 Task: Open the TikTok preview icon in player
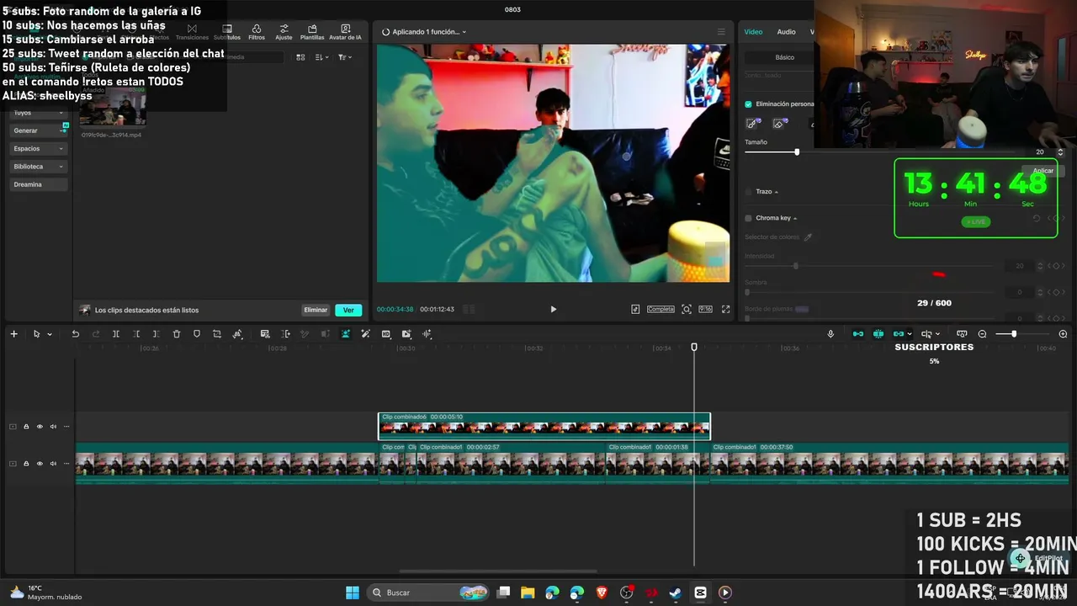(x=635, y=309)
